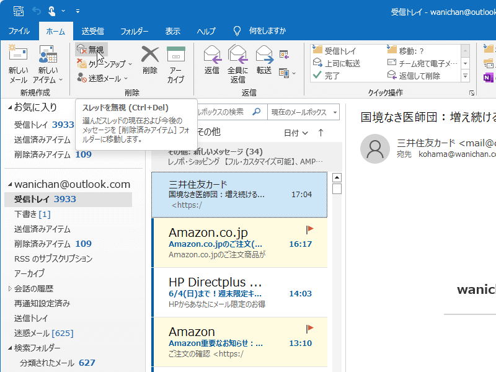Select the 受信トレイ quick step
This screenshot has height=372, width=496.
click(334, 51)
